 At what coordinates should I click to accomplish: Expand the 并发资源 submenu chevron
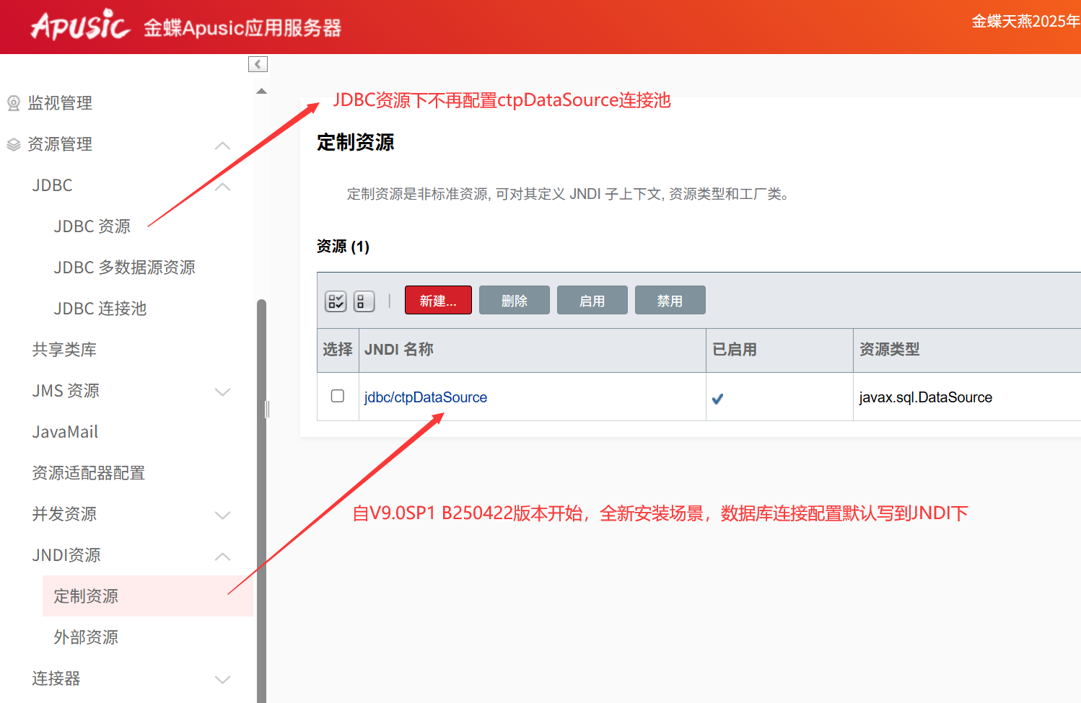click(x=223, y=515)
